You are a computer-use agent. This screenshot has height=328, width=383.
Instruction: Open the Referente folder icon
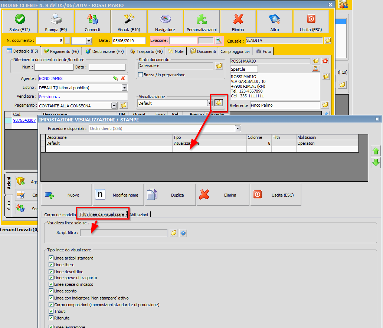tap(325, 105)
